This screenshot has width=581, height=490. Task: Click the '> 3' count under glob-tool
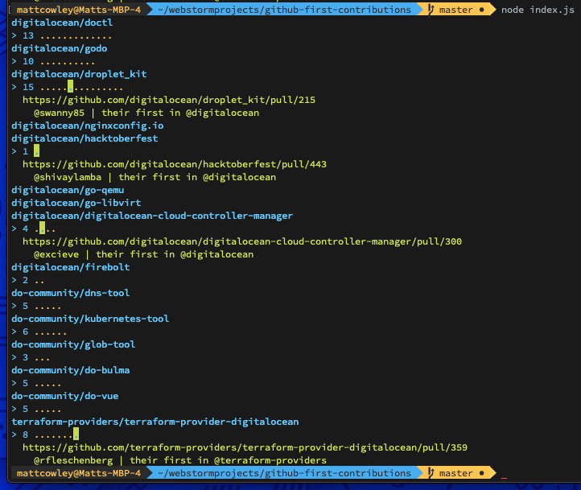tap(20, 357)
